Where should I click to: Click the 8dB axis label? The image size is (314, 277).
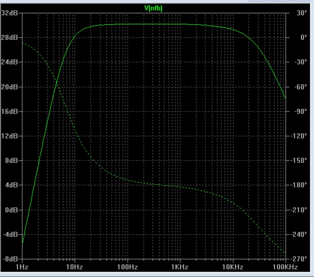click(11, 160)
